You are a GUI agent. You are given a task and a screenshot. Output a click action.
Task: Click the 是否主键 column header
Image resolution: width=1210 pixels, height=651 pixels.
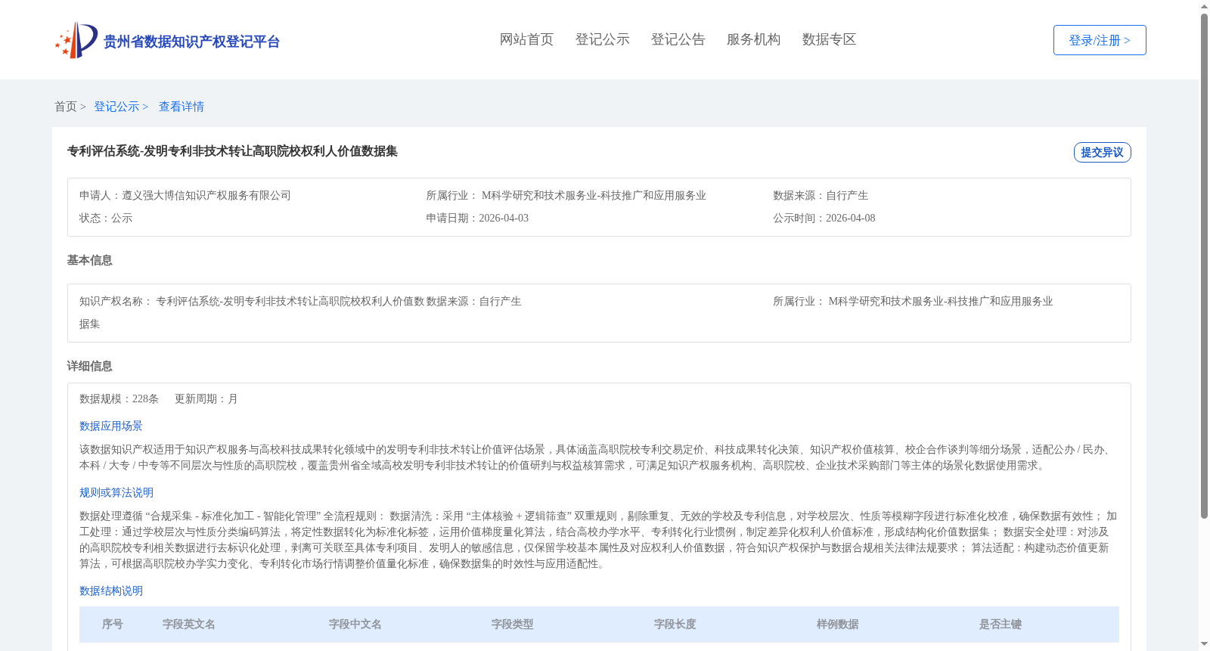coord(1001,624)
